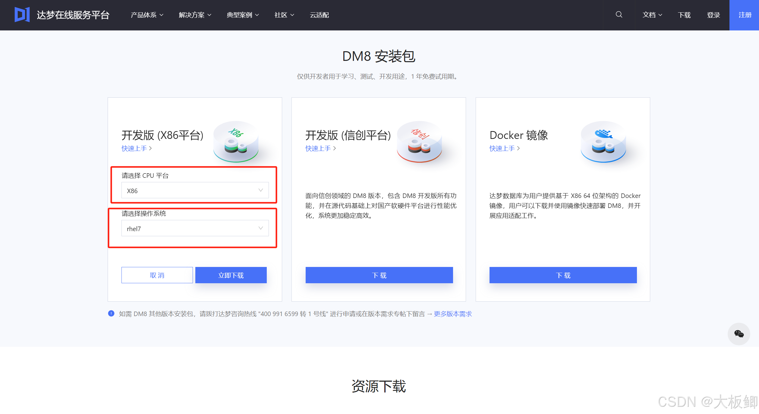Expand the 社区 menu
Viewport: 759px width, 414px height.
284,15
